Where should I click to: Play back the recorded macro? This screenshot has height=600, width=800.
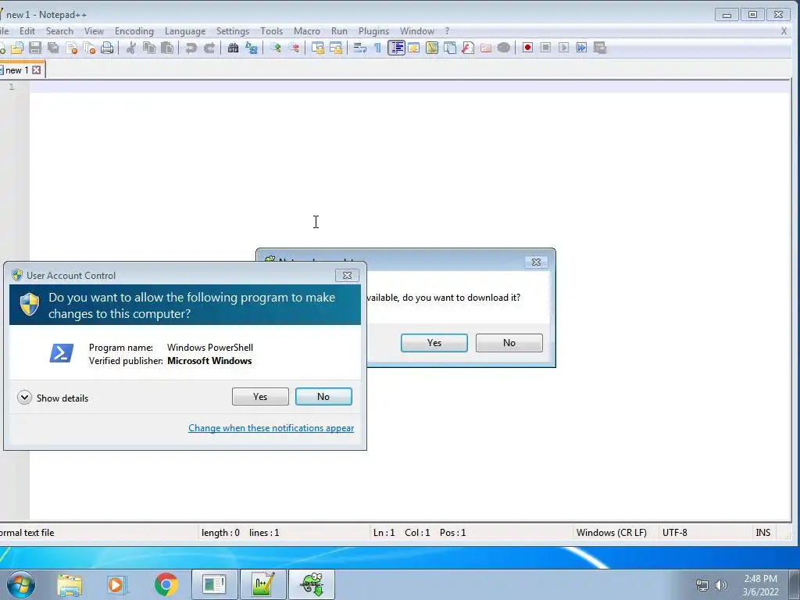pyautogui.click(x=564, y=48)
